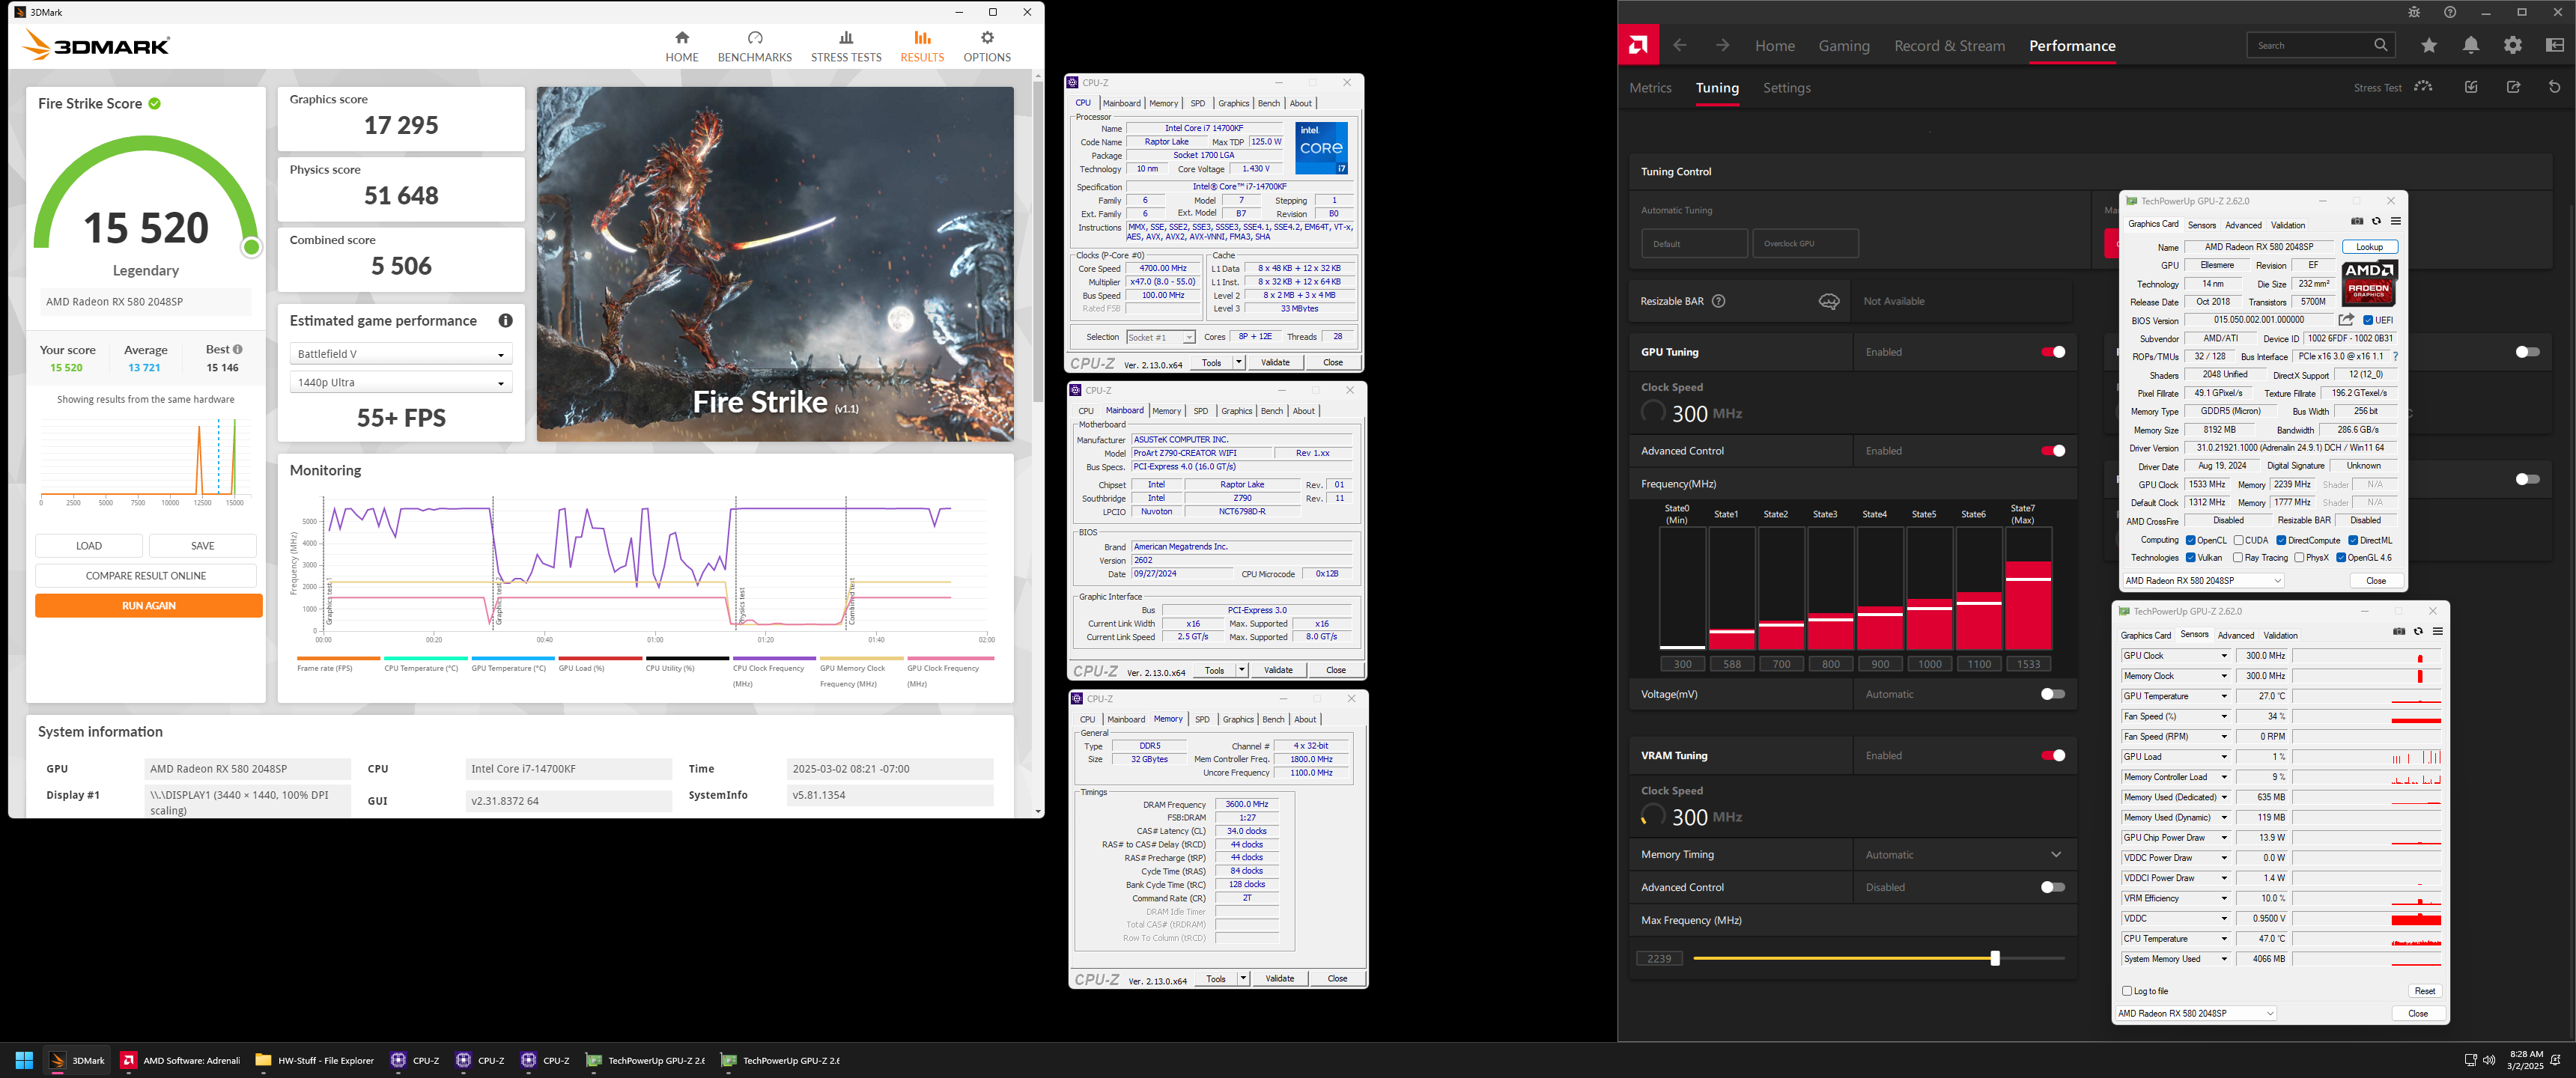Click help icon next to Resizable BAR
This screenshot has width=2576, height=1078.
[x=1719, y=301]
